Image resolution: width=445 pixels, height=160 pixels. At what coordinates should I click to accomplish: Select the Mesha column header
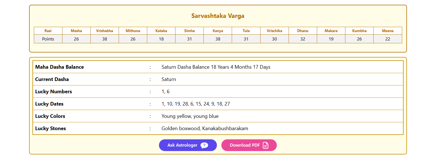click(x=76, y=31)
